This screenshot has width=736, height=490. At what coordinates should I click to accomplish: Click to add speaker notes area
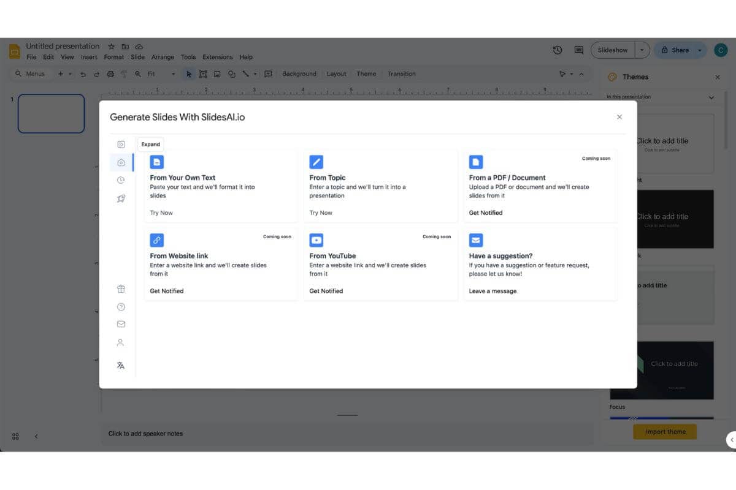(x=347, y=434)
